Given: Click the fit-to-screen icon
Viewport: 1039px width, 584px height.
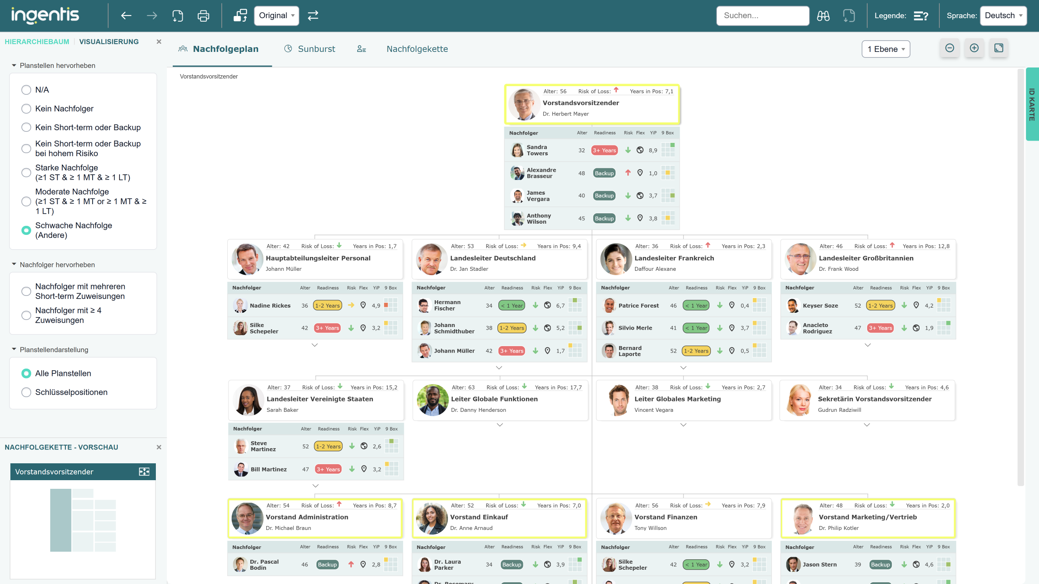Looking at the screenshot, I should pyautogui.click(x=999, y=48).
